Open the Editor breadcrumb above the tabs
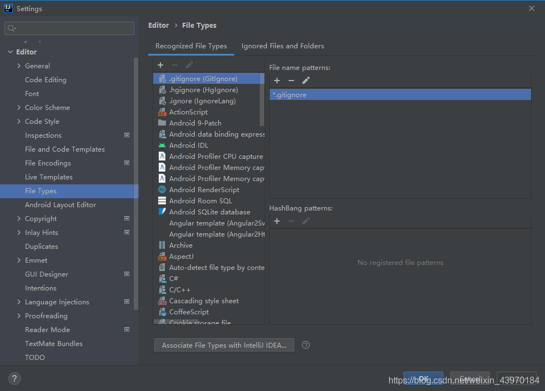545x391 pixels. coord(159,25)
